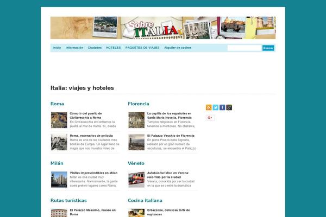
Task: Open the Rutas turísticas section heading
Action: pos(68,200)
